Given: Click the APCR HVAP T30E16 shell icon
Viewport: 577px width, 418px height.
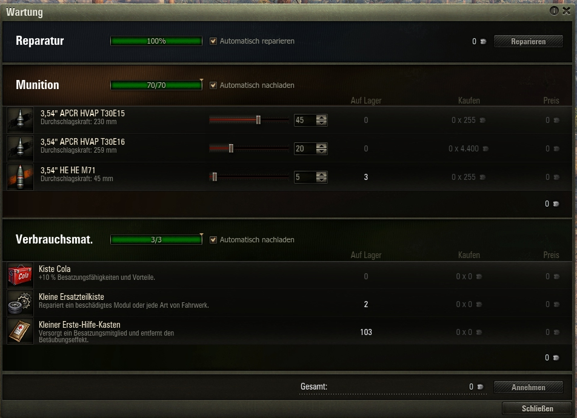Looking at the screenshot, I should click(x=20, y=148).
